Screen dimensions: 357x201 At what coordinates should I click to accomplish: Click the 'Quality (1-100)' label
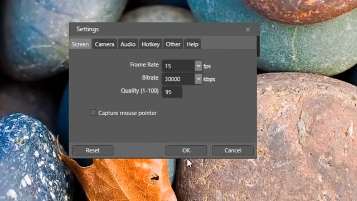point(140,90)
